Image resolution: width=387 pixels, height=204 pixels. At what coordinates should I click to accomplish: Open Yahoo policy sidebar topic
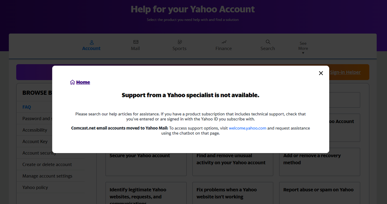point(35,188)
